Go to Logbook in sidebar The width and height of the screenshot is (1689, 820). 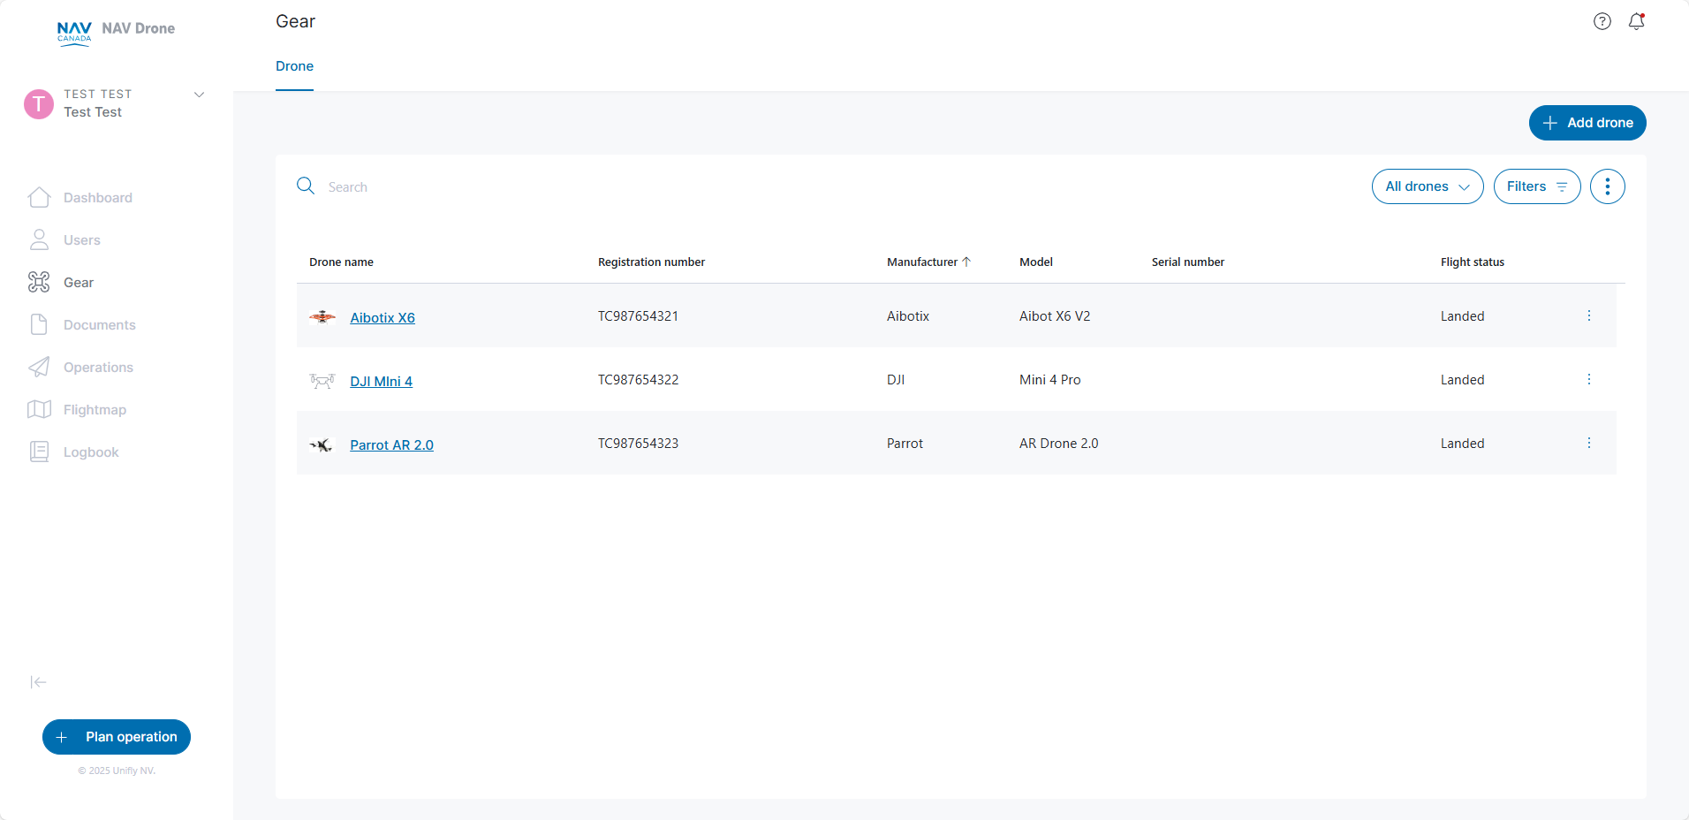point(91,452)
